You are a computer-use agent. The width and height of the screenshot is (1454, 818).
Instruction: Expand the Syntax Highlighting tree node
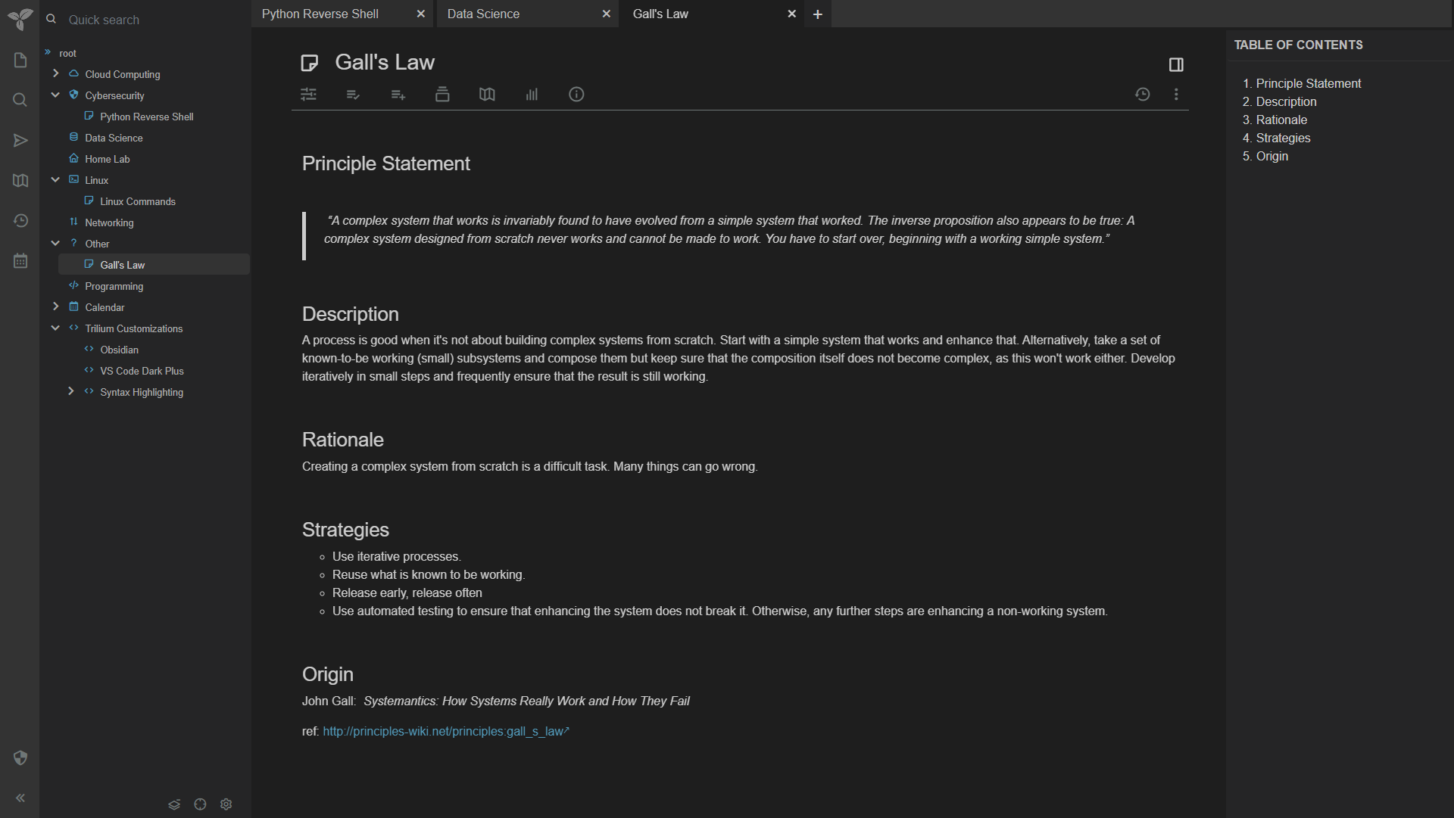pos(70,391)
